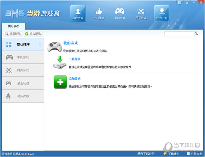Viewport: 205px width, 157px height.
Task: Click the skin/menu icon left of gear
Action: pos(180,3)
